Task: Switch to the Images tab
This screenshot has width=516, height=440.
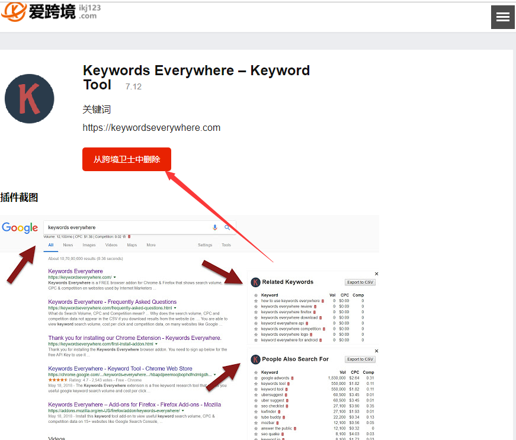Action: [89, 245]
